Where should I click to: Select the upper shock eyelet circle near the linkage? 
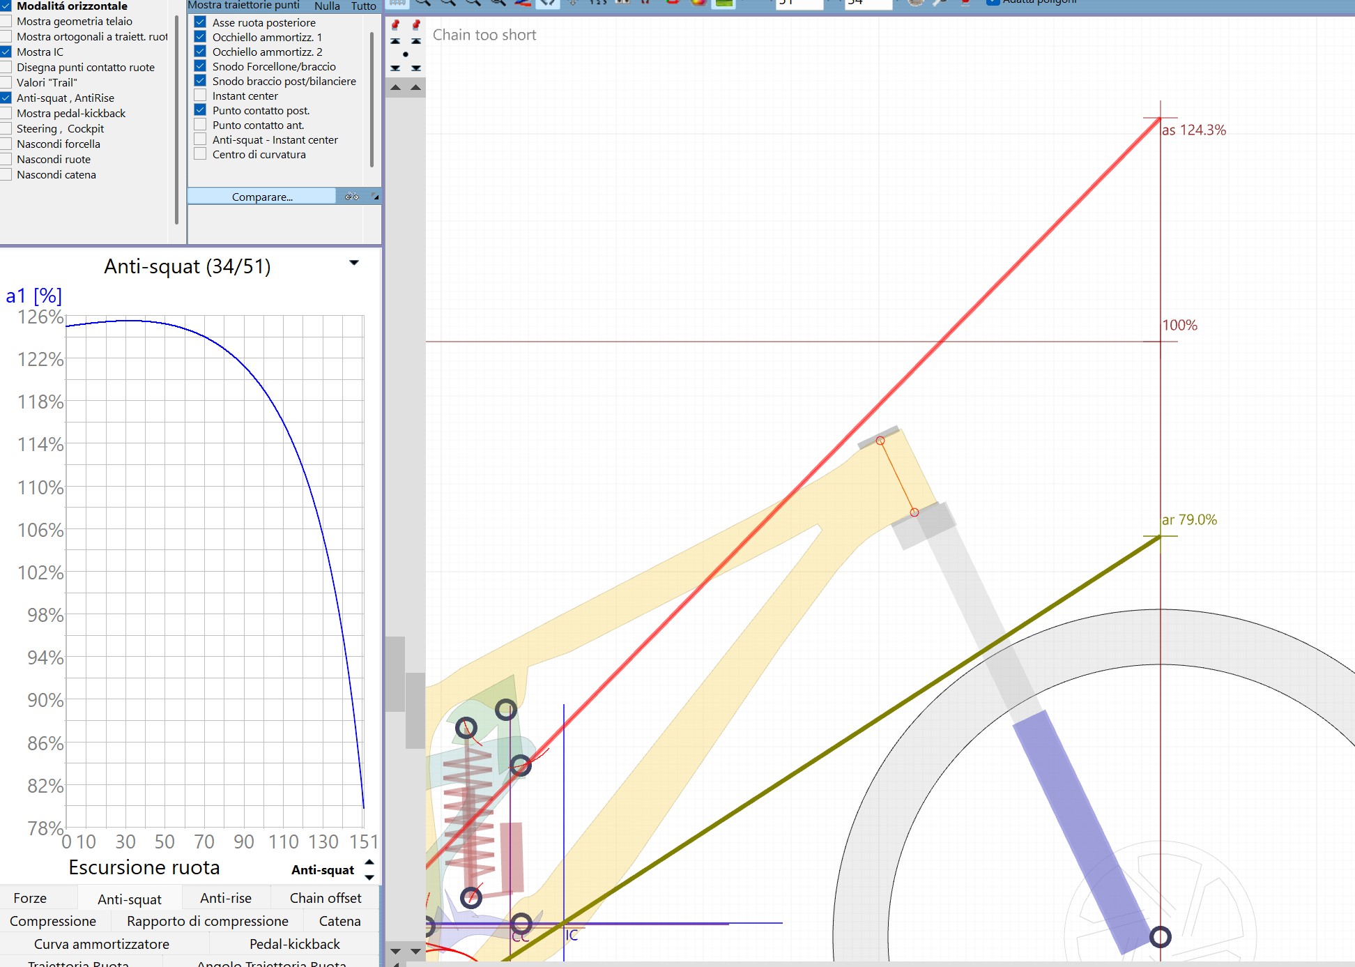(466, 729)
